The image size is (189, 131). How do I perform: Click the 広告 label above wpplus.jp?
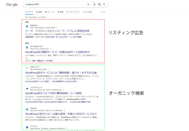(27, 22)
